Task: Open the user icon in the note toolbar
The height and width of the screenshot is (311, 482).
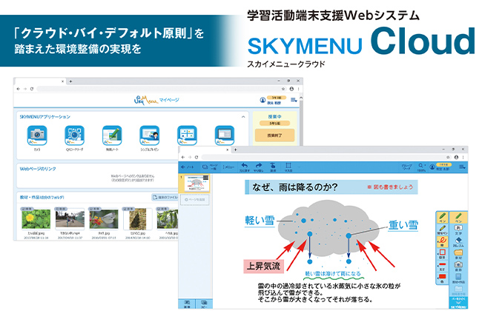Action: [432, 167]
